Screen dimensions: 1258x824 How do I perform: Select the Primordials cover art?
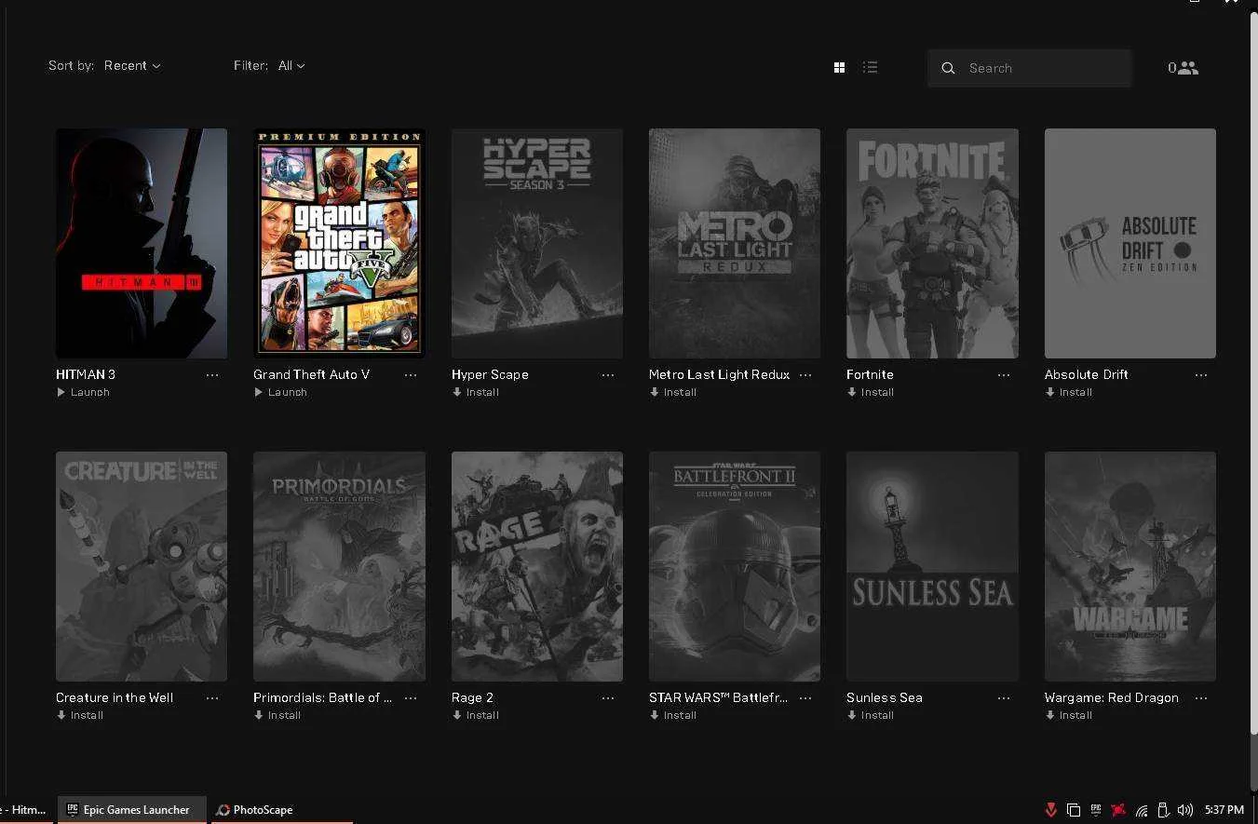(x=339, y=566)
